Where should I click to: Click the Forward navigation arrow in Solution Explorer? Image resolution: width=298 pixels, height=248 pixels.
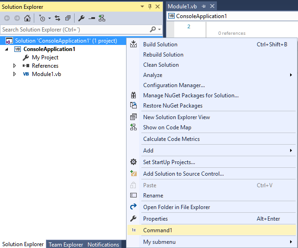17,18
